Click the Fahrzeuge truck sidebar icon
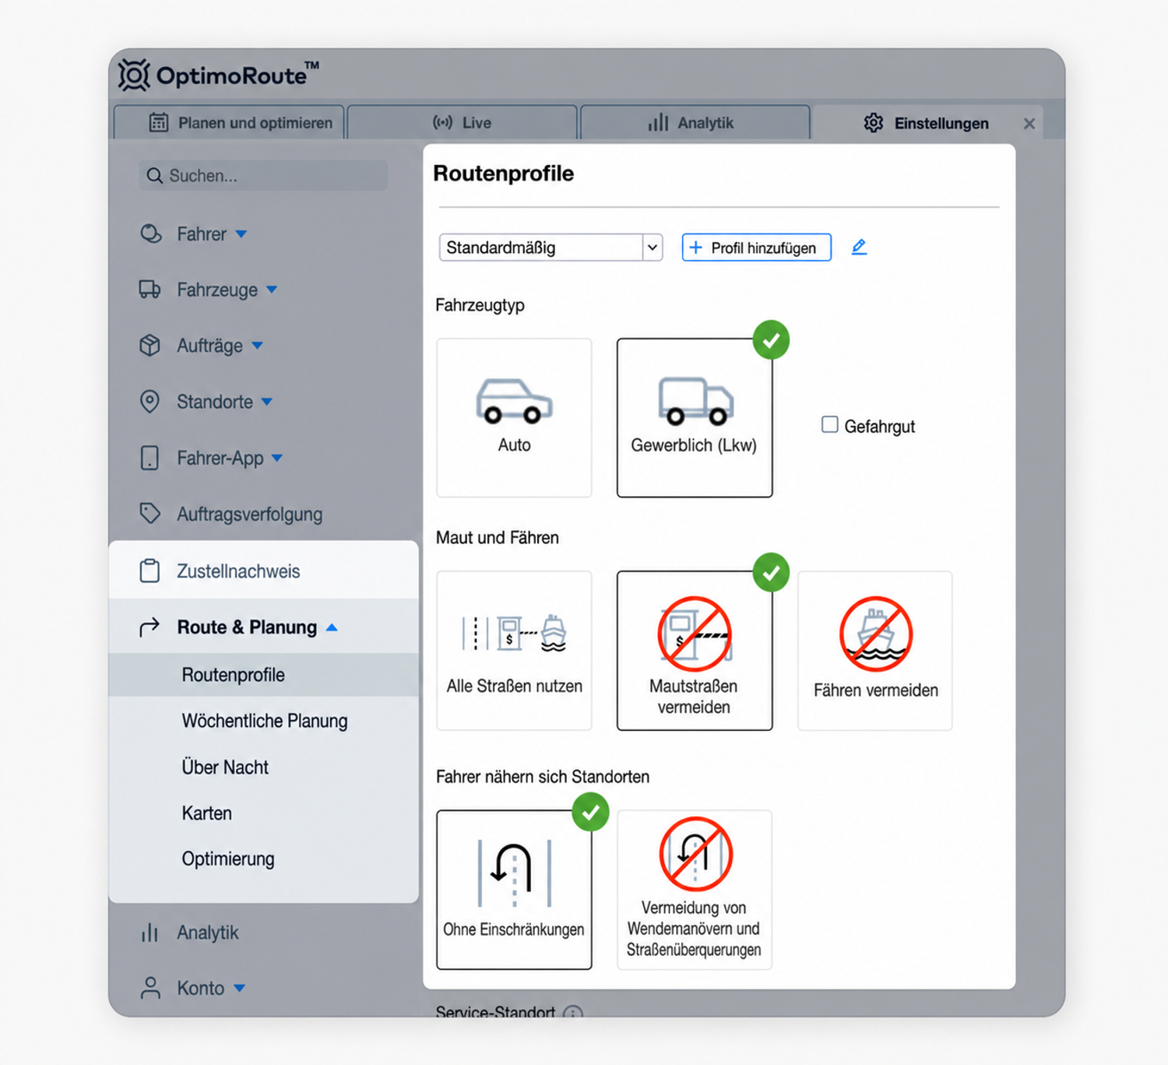 click(150, 290)
